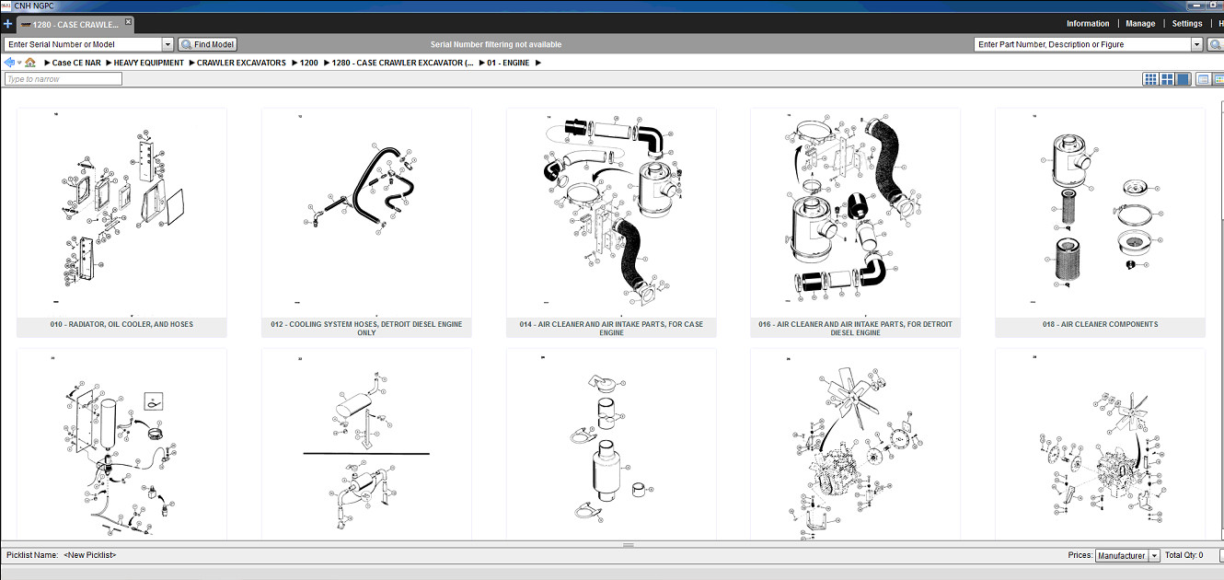Open the Settings menu
1224x580 pixels.
coord(1187,24)
